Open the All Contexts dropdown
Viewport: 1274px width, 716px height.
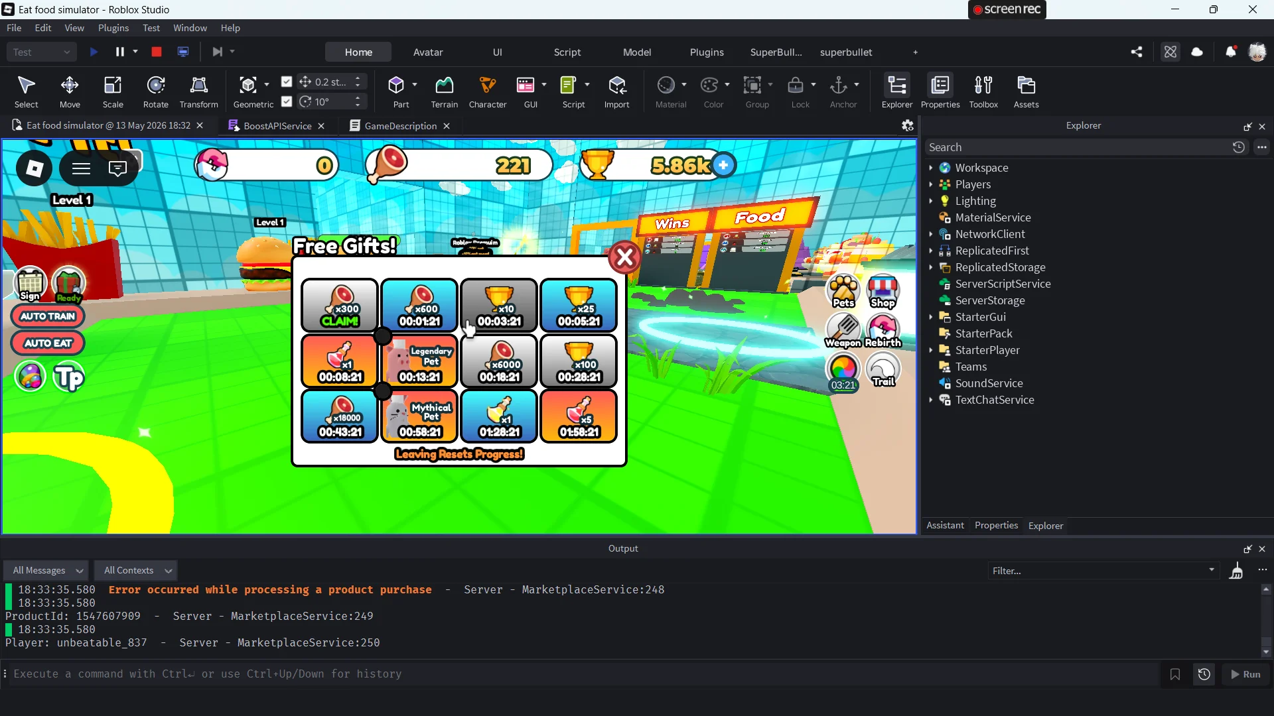pyautogui.click(x=135, y=570)
